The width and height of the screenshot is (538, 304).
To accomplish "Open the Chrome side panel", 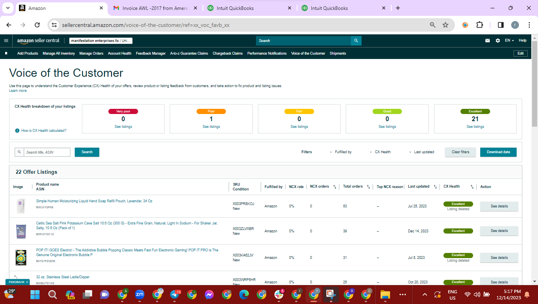I will coord(500,25).
